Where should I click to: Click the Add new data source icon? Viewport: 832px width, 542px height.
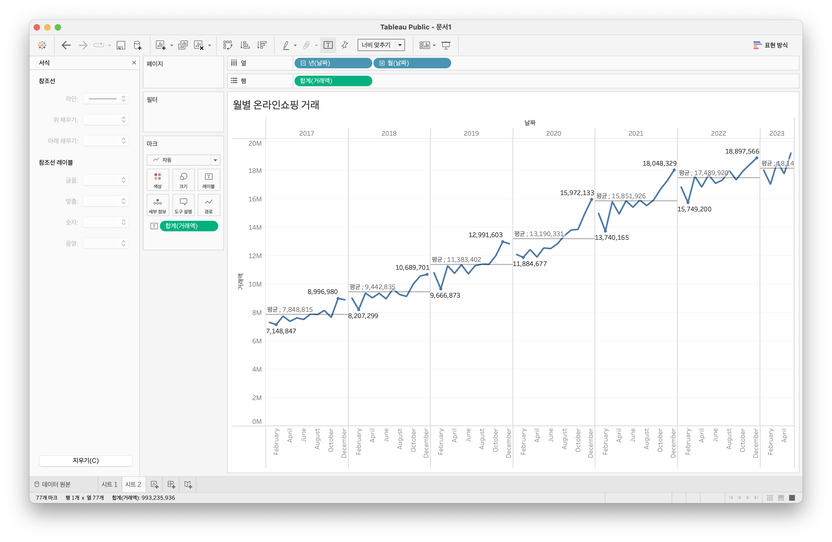point(137,45)
